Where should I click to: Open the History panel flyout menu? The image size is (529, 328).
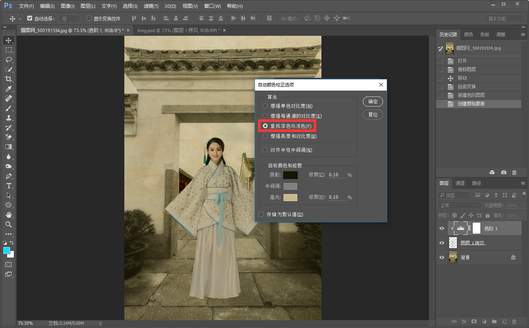[523, 34]
